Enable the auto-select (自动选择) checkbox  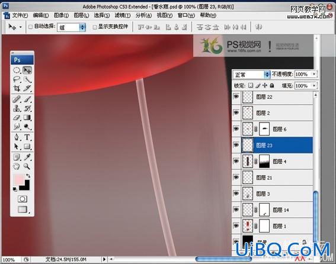click(x=31, y=27)
